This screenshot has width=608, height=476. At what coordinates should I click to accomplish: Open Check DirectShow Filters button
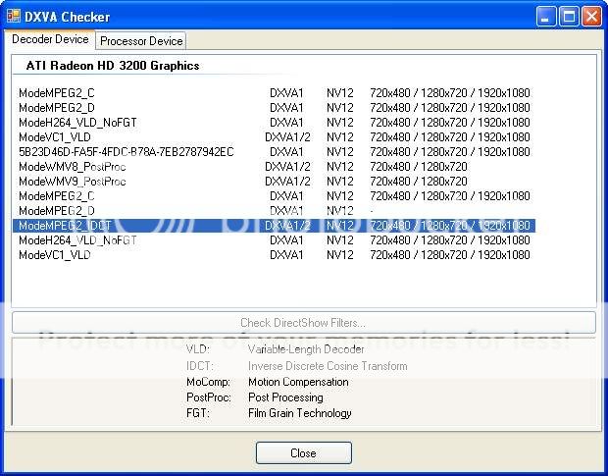(304, 322)
